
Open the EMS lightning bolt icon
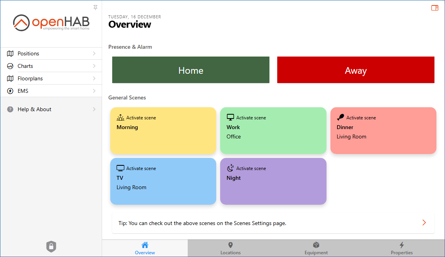pyautogui.click(x=9, y=91)
